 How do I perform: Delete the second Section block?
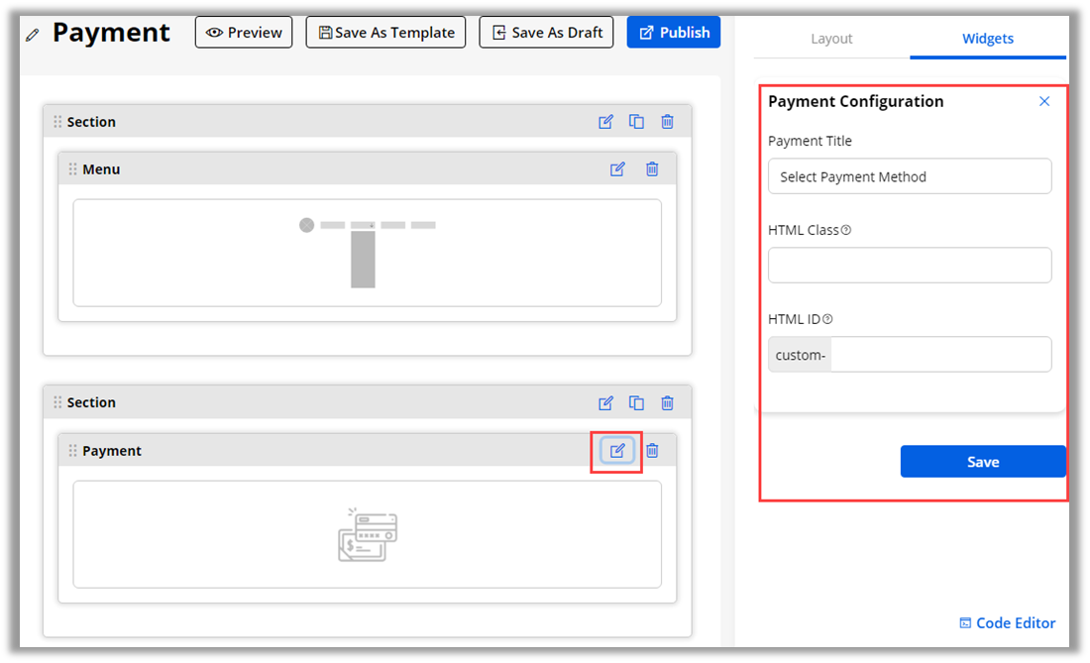(668, 403)
